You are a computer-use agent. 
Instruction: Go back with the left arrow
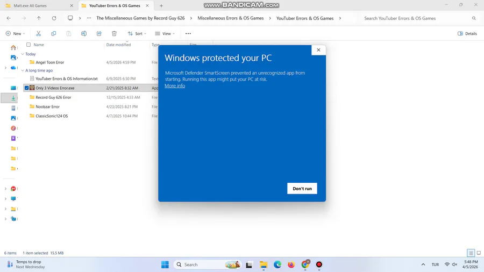point(9,18)
